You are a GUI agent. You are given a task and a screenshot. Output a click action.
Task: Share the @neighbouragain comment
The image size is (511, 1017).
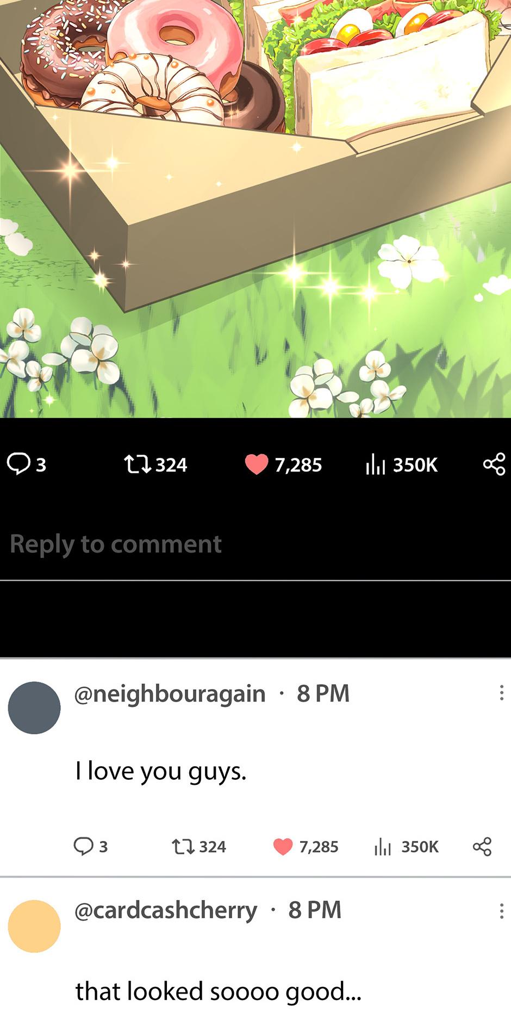pos(482,846)
